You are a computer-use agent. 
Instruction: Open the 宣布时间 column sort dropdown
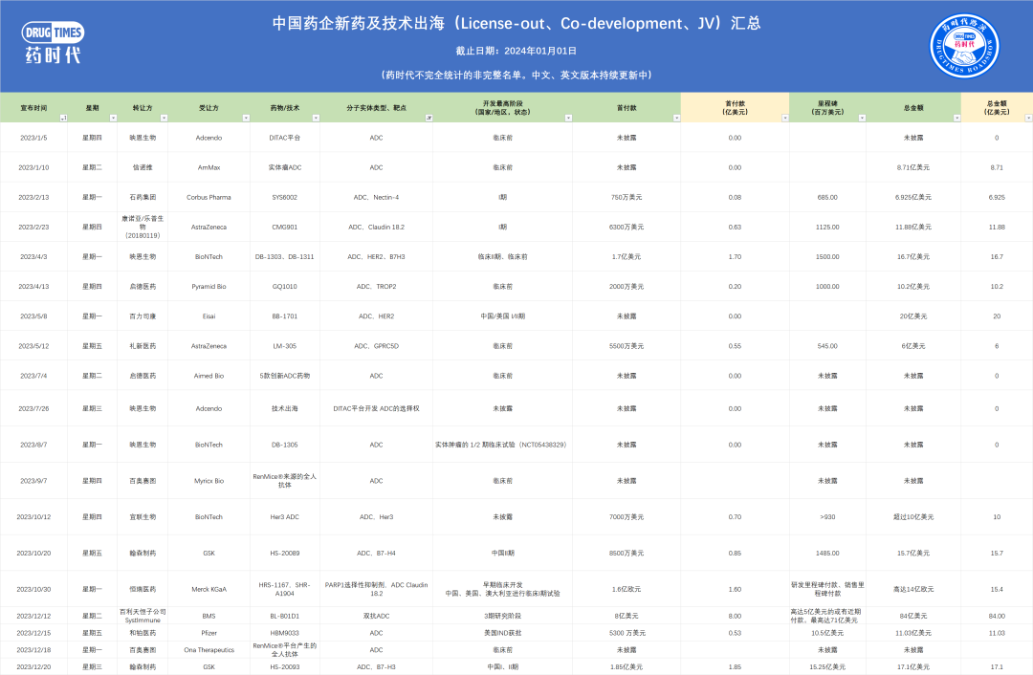(x=63, y=118)
